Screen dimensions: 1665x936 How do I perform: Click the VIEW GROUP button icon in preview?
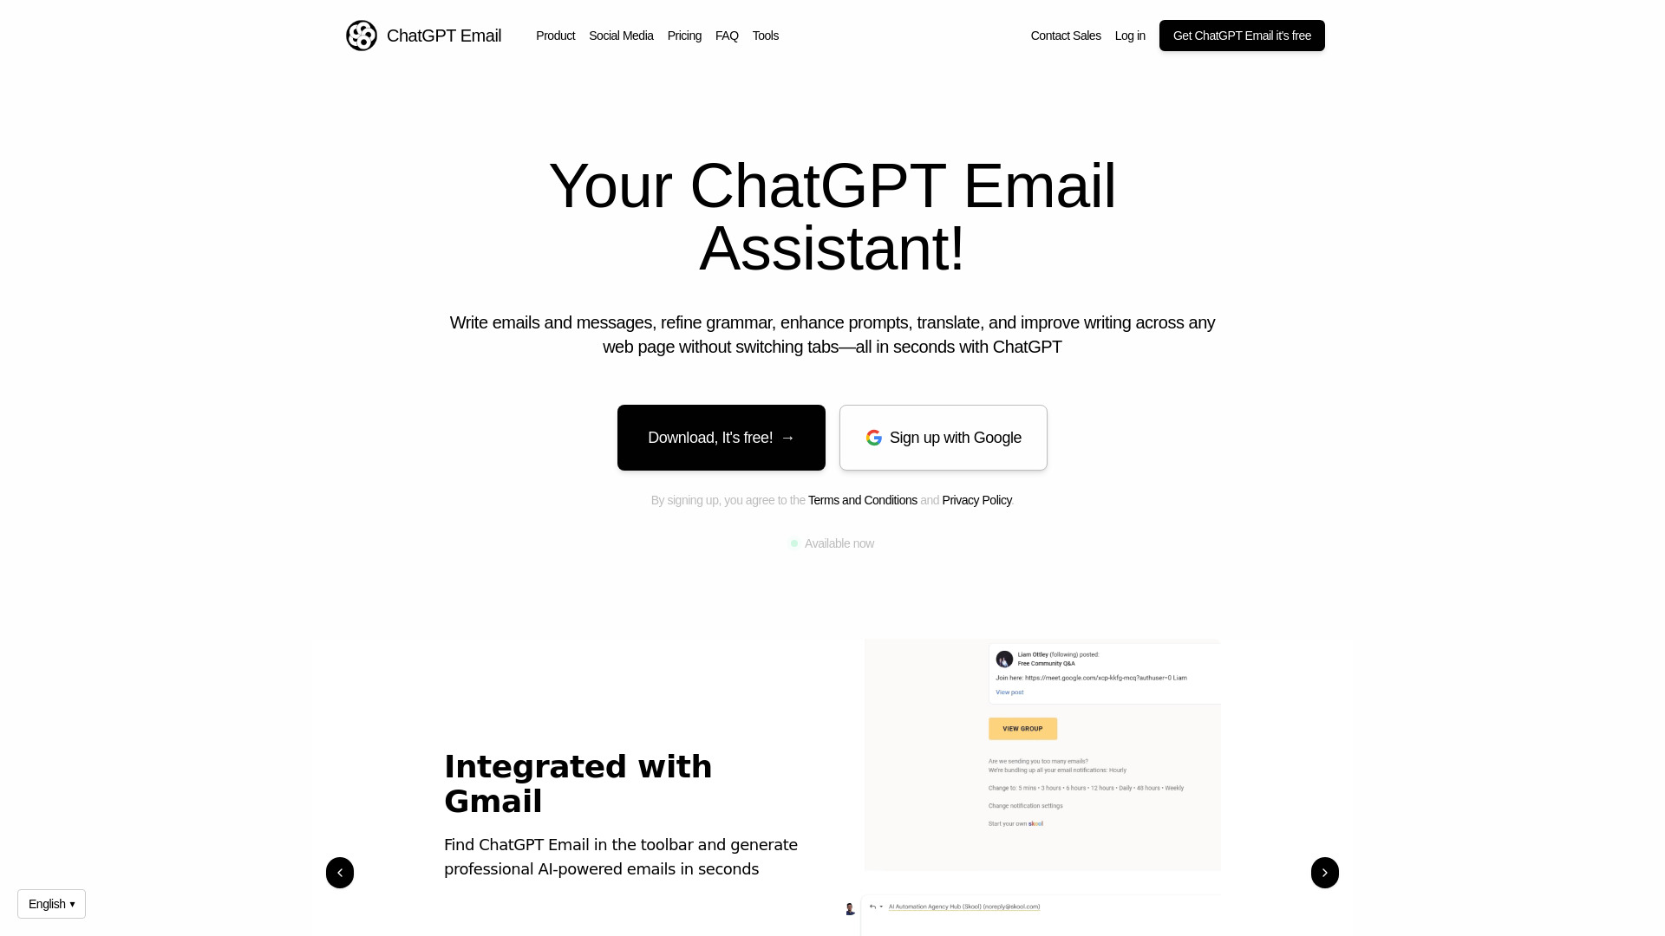(x=1023, y=729)
